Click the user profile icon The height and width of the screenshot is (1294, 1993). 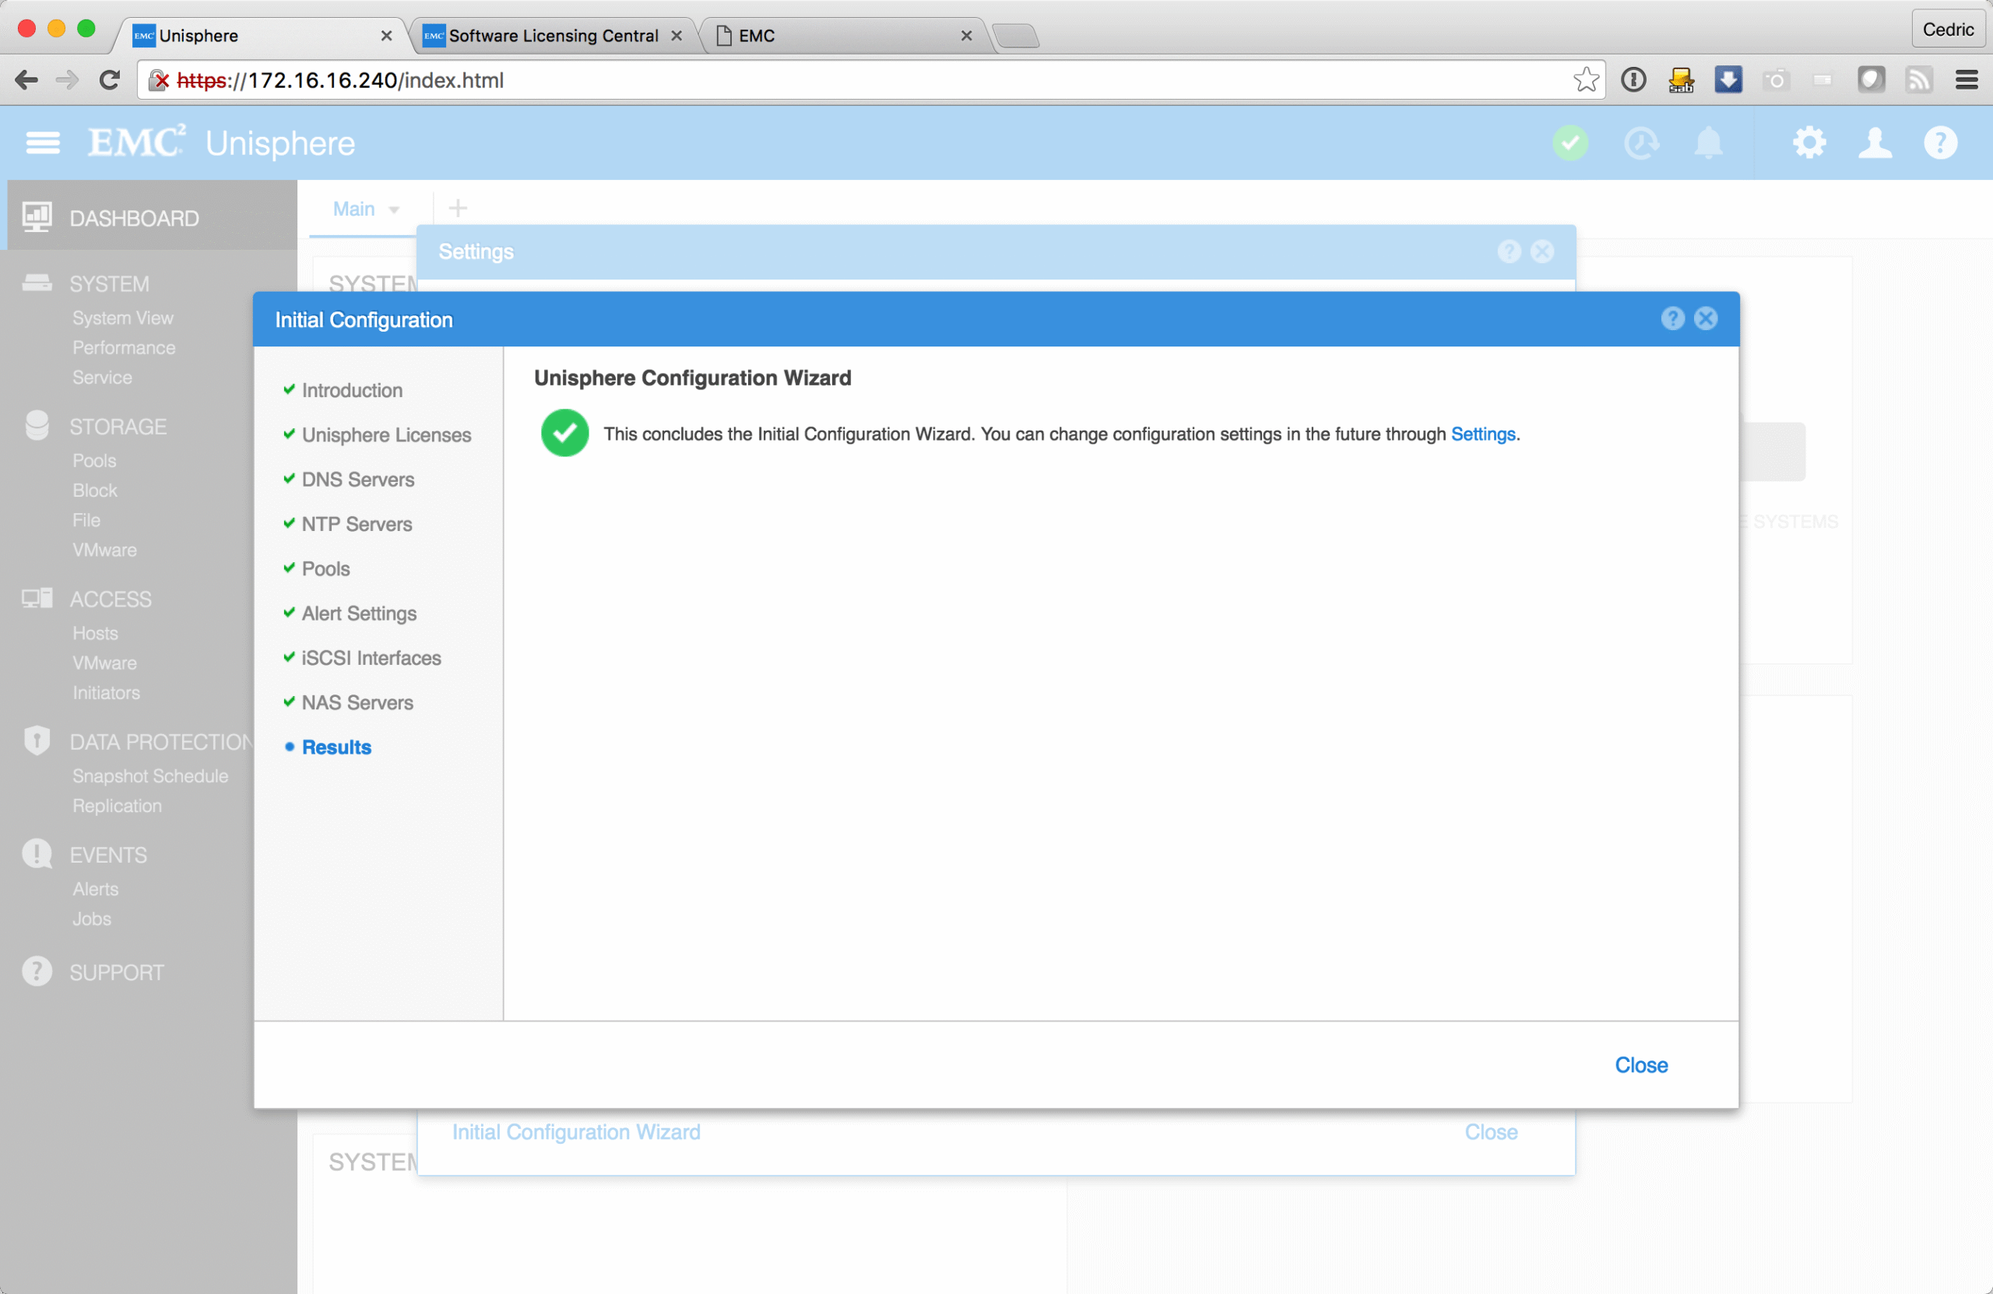1875,143
